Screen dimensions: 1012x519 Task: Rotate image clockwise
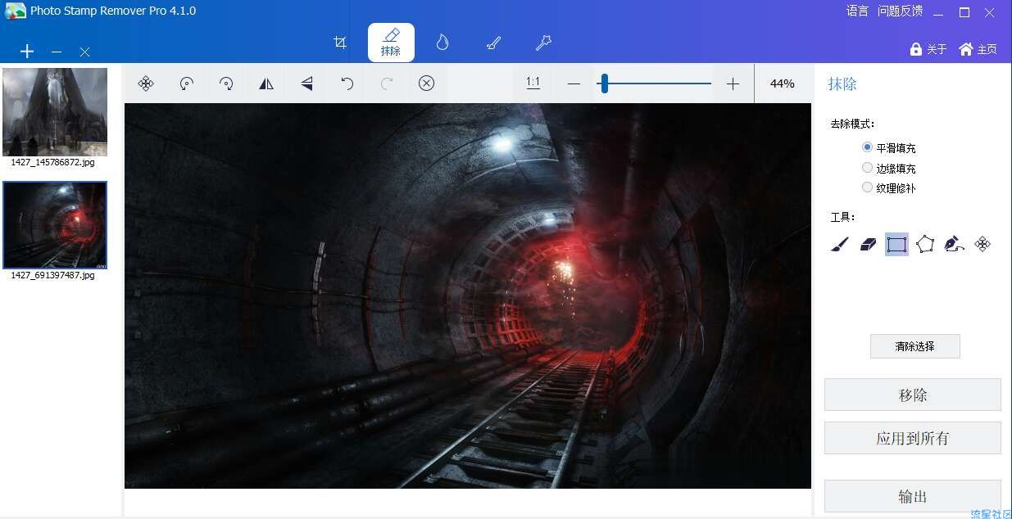(x=227, y=83)
